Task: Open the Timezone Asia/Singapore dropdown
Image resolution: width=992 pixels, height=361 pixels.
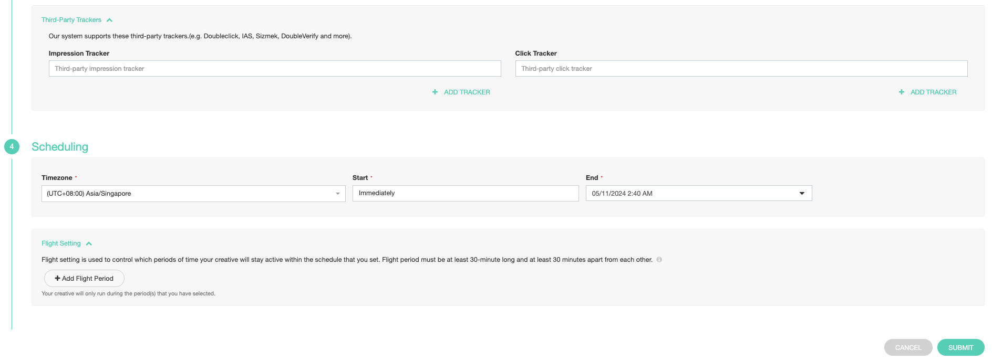Action: (189, 194)
